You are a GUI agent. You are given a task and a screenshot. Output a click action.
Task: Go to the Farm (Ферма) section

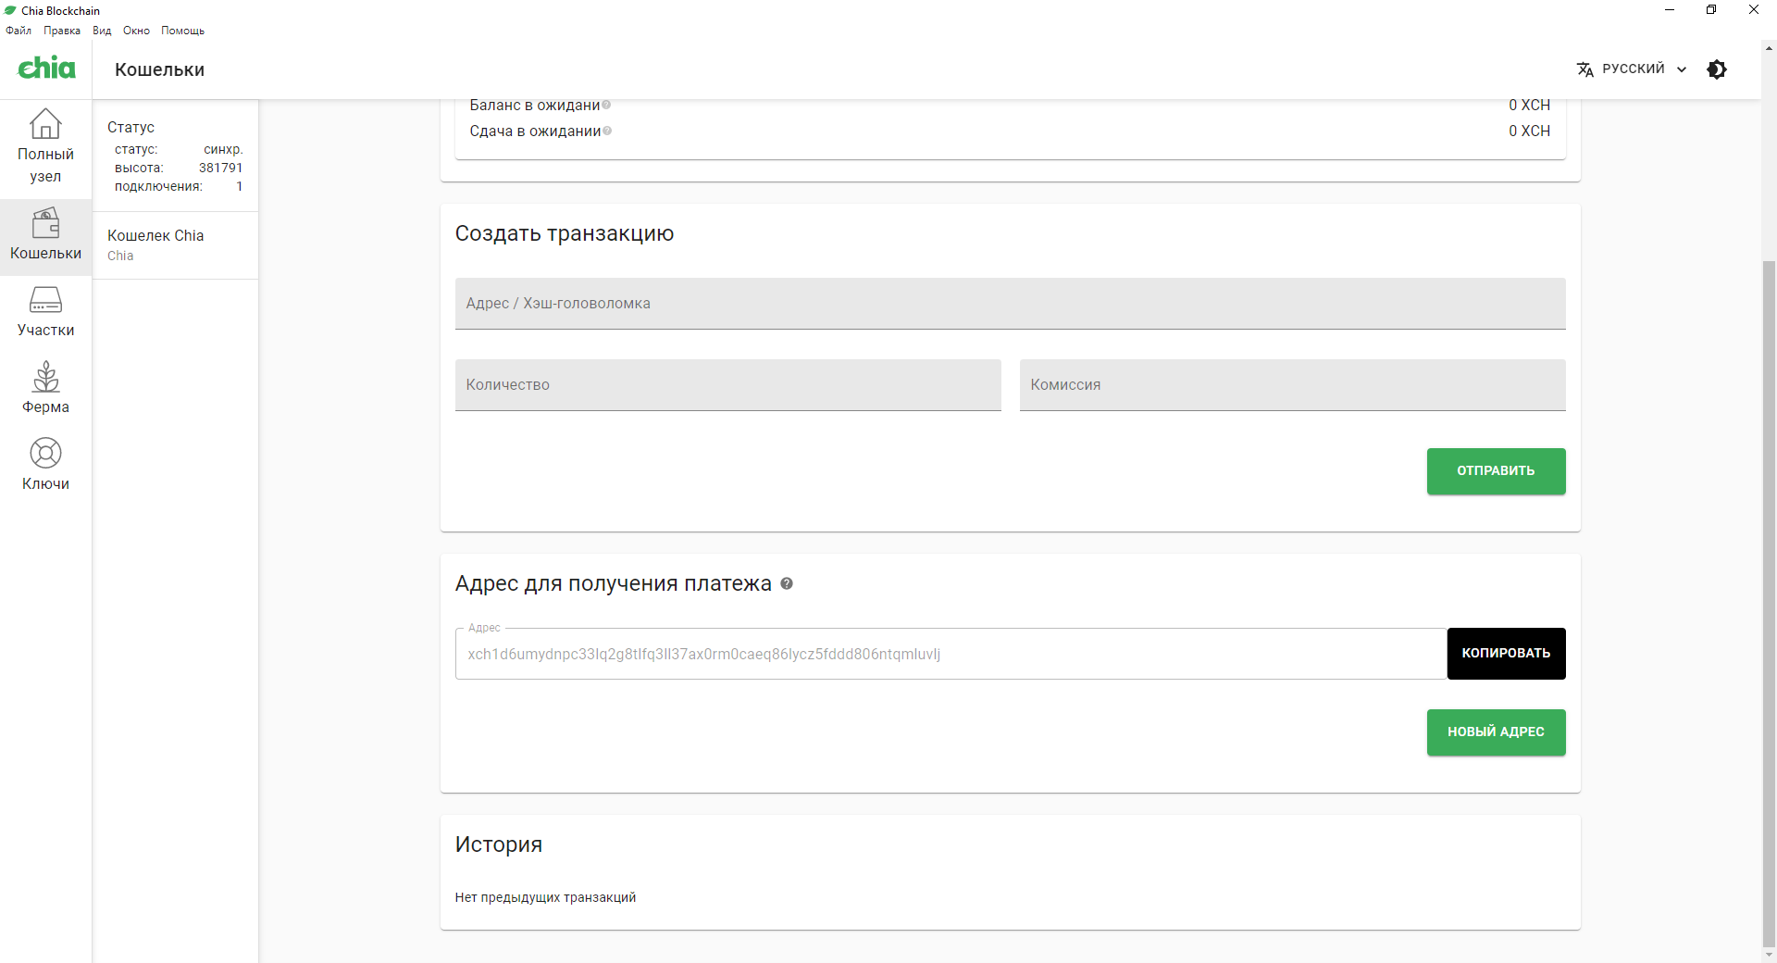click(x=45, y=390)
